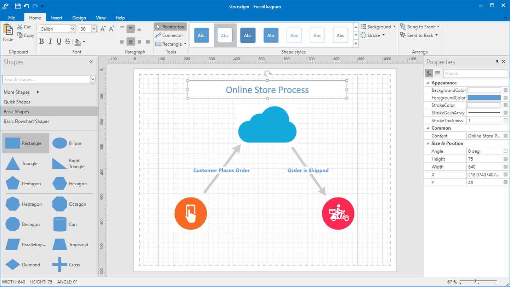Pick the Can shape
The width and height of the screenshot is (510, 287).
tap(73, 224)
